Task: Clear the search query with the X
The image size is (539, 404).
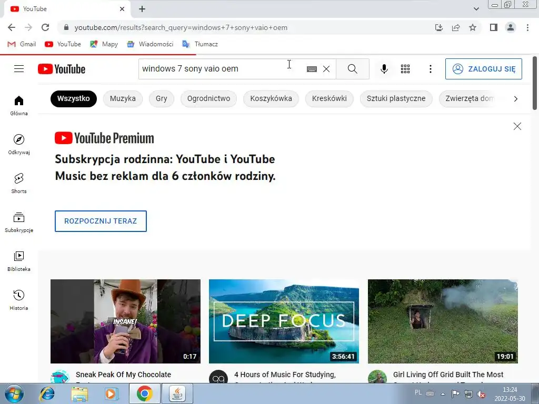Action: click(x=326, y=69)
